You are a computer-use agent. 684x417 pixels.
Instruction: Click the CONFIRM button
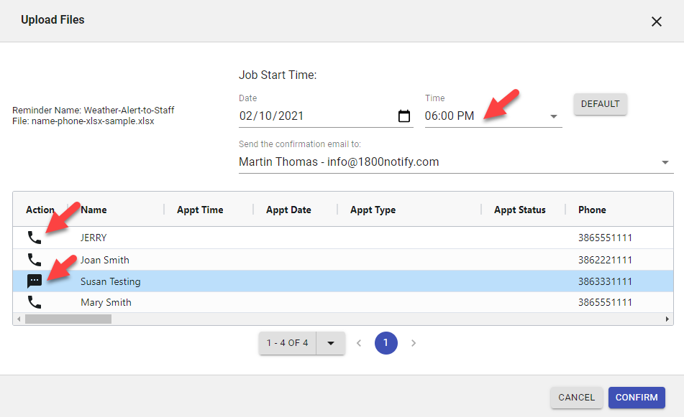[637, 398]
